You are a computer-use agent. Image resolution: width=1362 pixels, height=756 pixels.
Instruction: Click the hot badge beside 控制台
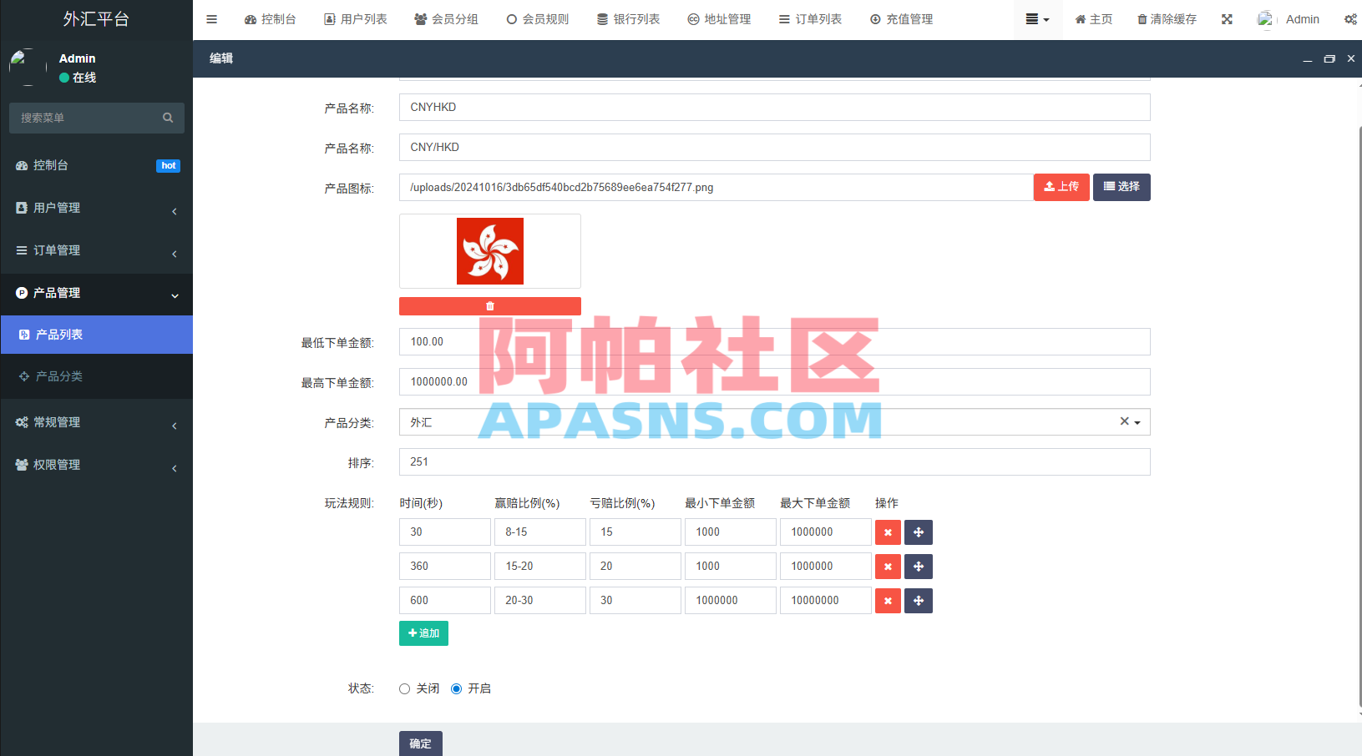coord(168,165)
